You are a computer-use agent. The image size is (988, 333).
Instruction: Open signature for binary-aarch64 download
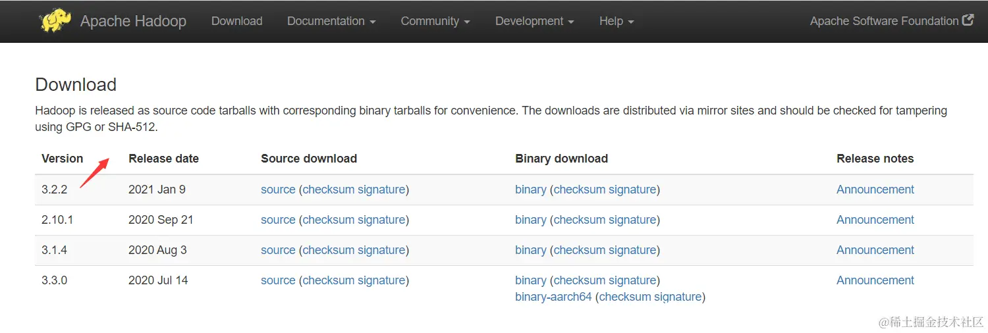678,297
